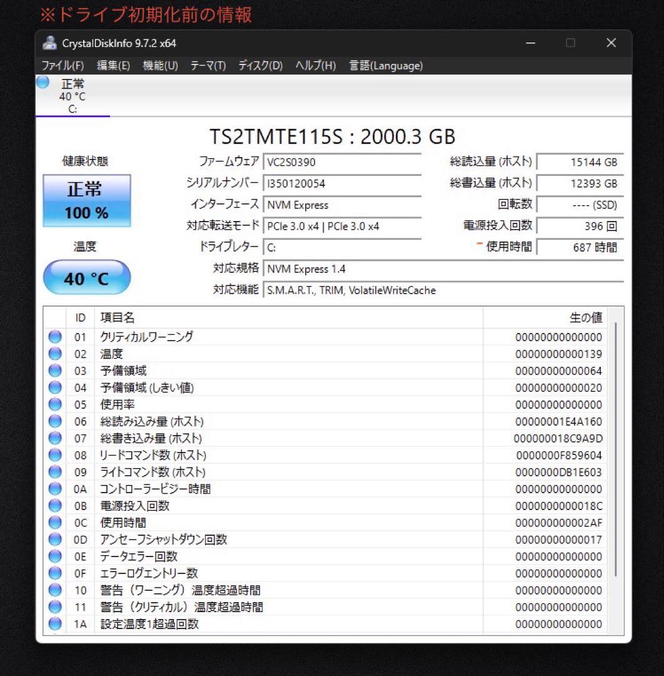
Task: Click status orb of row 07 総書き込み量
Action: coord(55,438)
